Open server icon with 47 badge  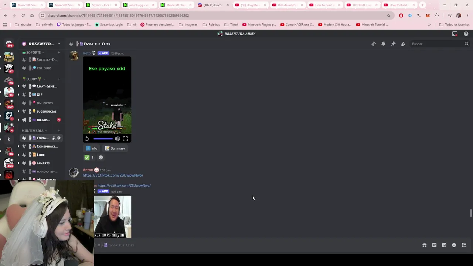coord(9,68)
